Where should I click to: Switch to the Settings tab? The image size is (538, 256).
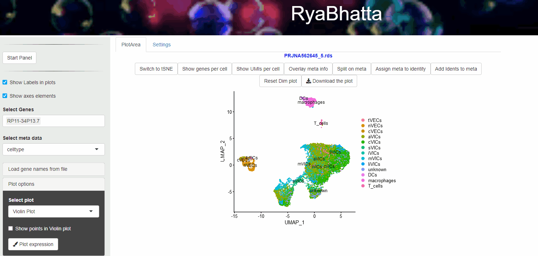pyautogui.click(x=162, y=45)
